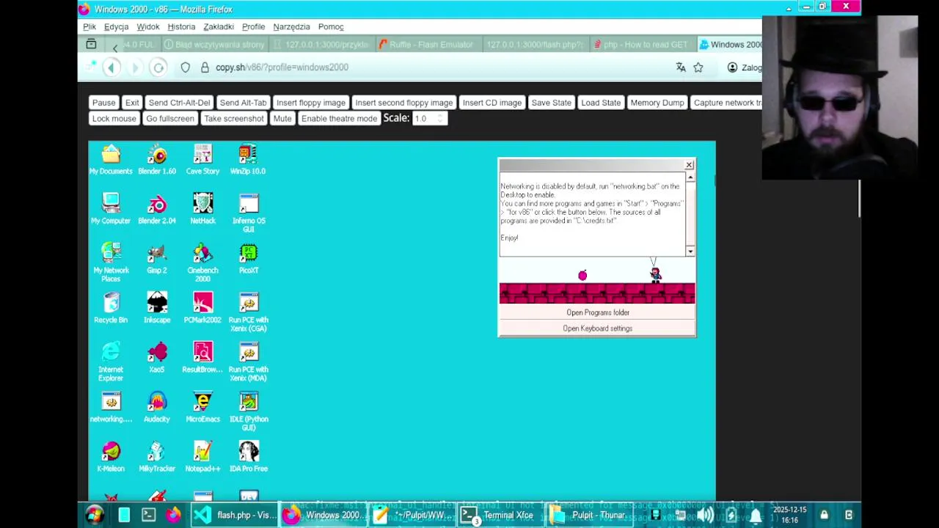939x528 pixels.
Task: Click the Pause emulator button
Action: 103,103
